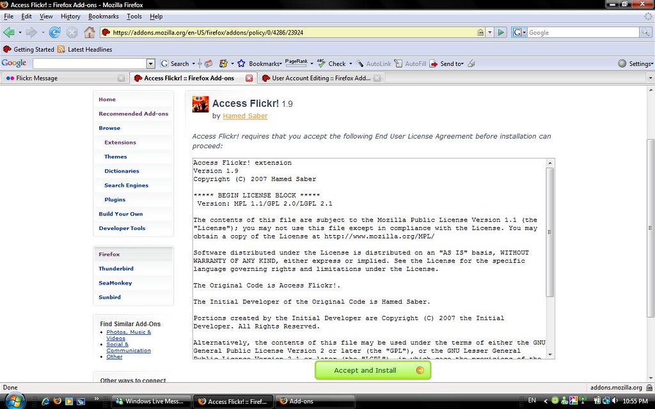This screenshot has height=409, width=655.
Task: Launch Internet Explorer from Quick Launch
Action: 45,401
